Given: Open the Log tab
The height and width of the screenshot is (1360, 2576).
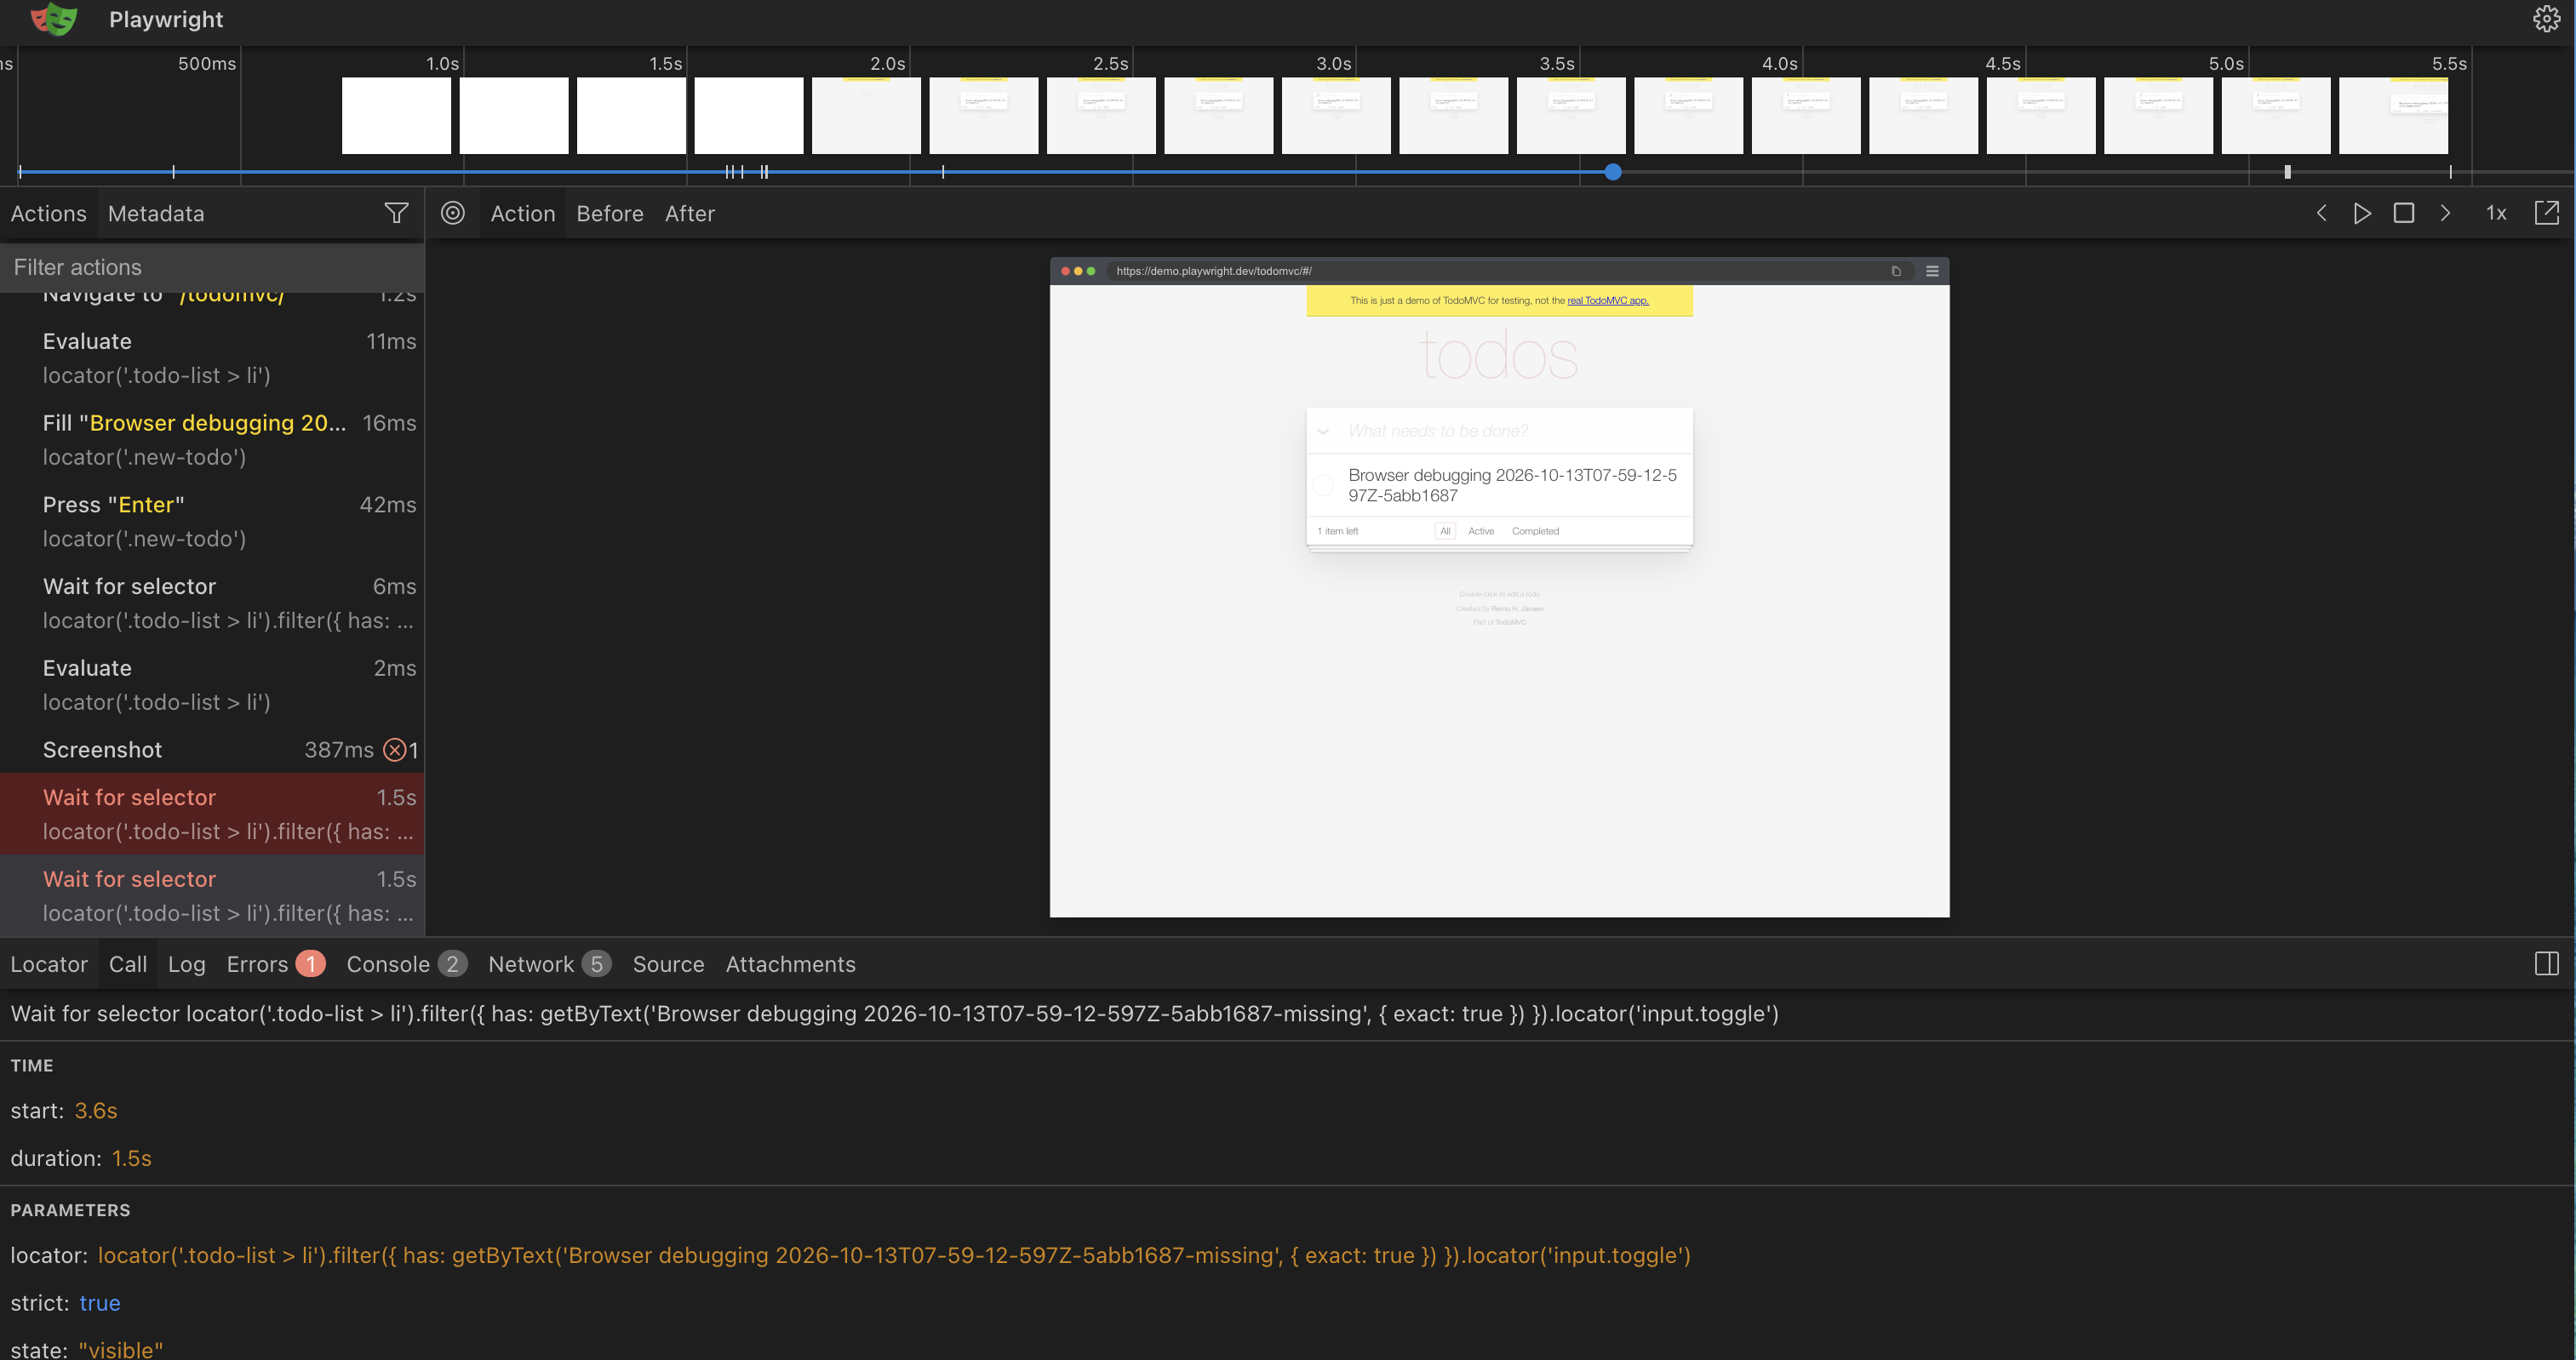Looking at the screenshot, I should tap(187, 964).
